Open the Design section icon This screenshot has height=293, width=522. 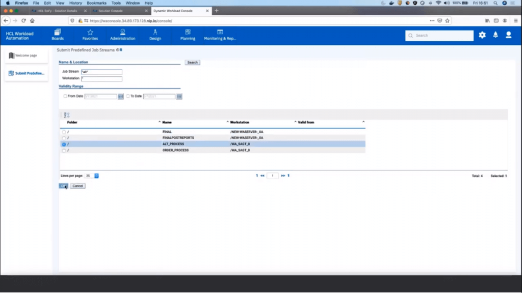point(155,35)
